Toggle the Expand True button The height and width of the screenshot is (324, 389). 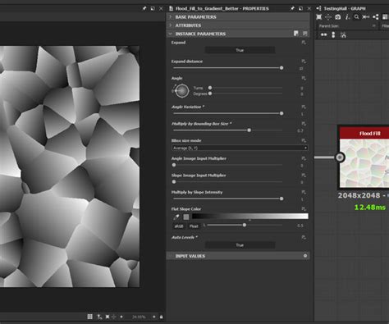(x=240, y=50)
